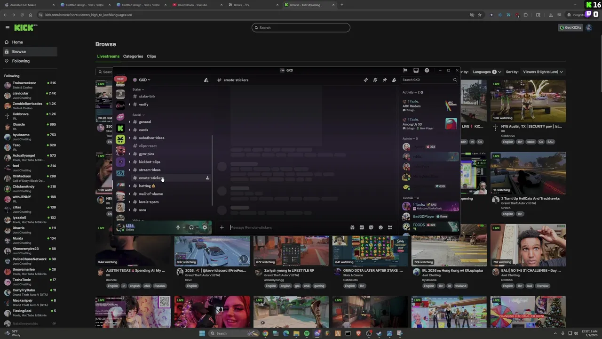Mute microphone in Discord user panel
Image resolution: width=602 pixels, height=339 pixels.
click(178, 227)
